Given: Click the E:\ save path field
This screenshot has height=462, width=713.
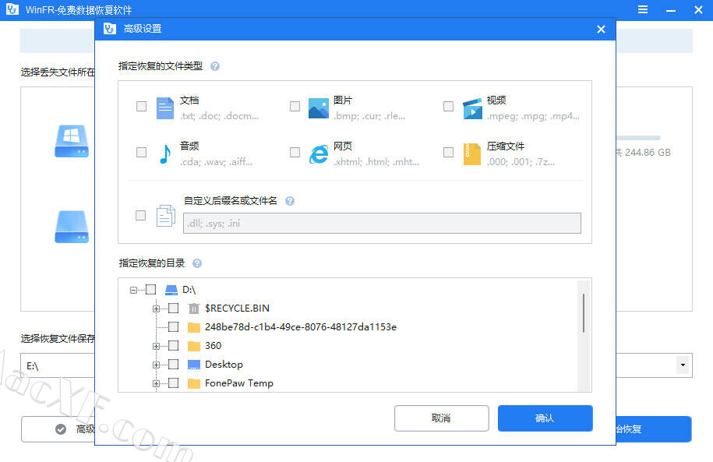Looking at the screenshot, I should (58, 365).
